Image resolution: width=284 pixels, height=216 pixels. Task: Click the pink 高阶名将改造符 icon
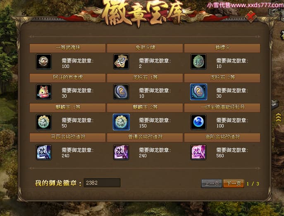pyautogui.click(x=198, y=152)
